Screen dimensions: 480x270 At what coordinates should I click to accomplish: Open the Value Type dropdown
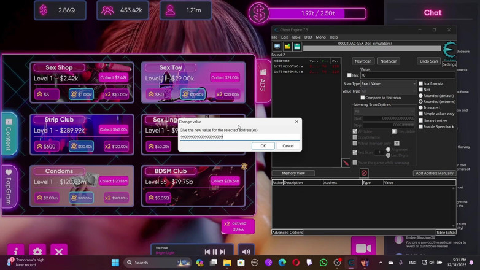click(389, 91)
